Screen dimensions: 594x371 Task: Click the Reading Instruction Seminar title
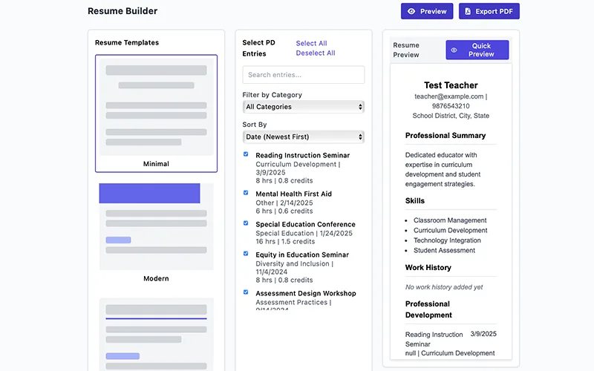[x=303, y=155]
